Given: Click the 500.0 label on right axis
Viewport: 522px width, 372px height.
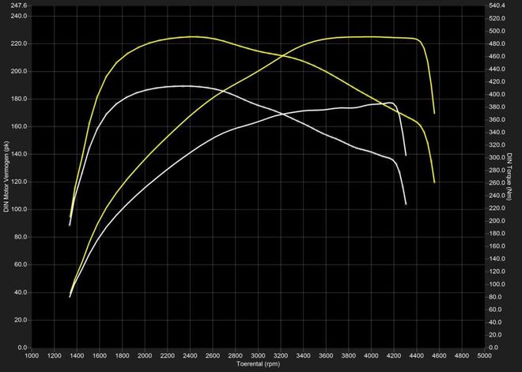Looking at the screenshot, I should pos(497,32).
